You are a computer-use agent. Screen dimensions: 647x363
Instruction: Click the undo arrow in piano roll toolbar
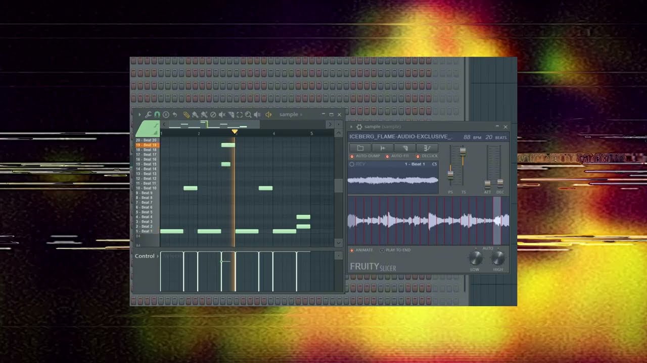click(x=174, y=115)
